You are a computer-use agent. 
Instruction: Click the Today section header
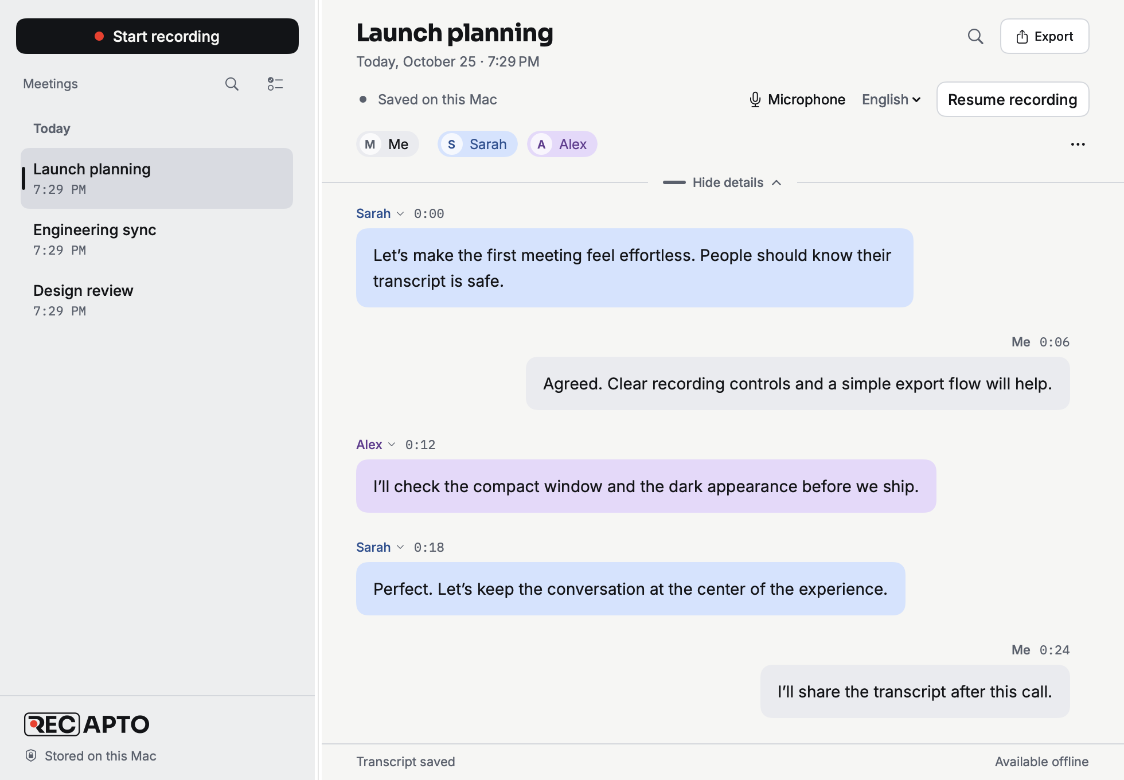52,128
